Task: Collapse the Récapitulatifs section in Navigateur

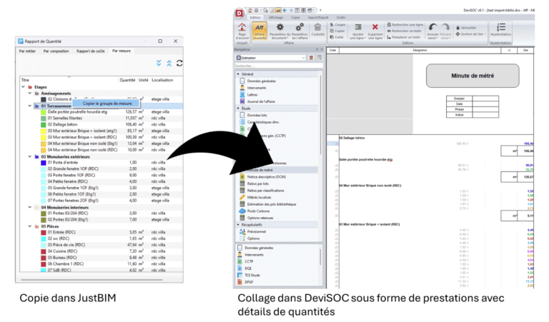Action: [238, 225]
